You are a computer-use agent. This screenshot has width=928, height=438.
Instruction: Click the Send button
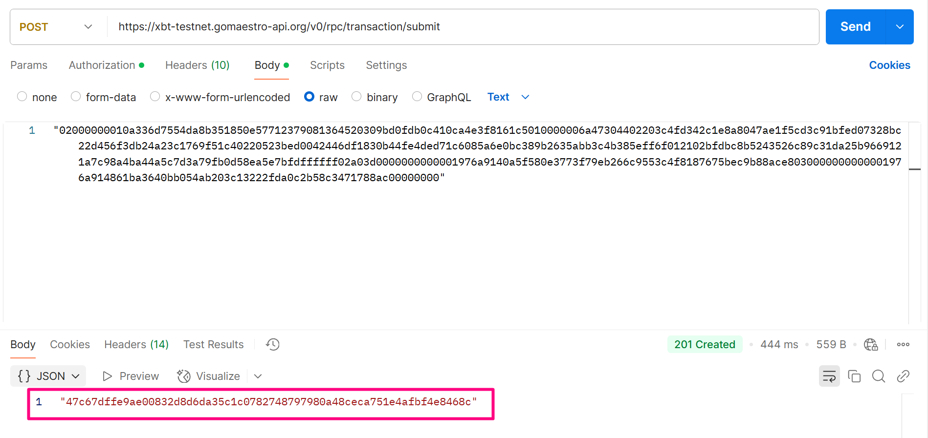pos(855,27)
